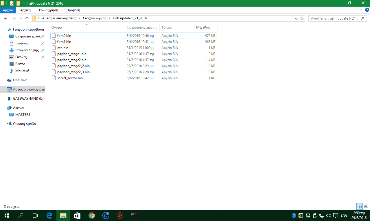370x221 pixels.
Task: Open Action Center notifications icon
Action: coord(335,215)
